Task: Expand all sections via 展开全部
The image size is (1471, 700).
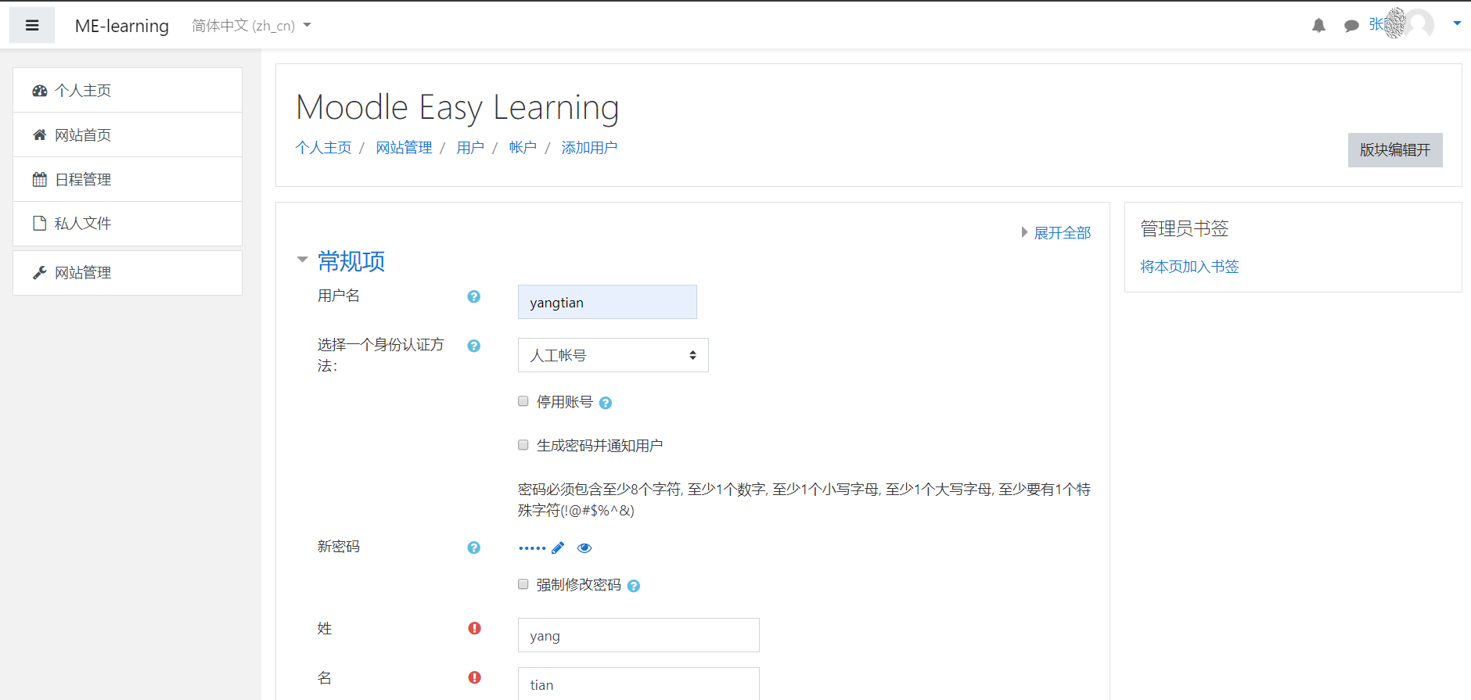Action: click(x=1063, y=232)
